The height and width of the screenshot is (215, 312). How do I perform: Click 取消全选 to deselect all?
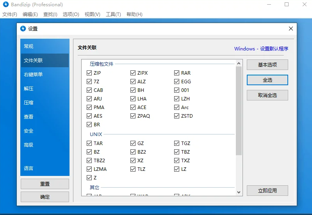coord(267,95)
